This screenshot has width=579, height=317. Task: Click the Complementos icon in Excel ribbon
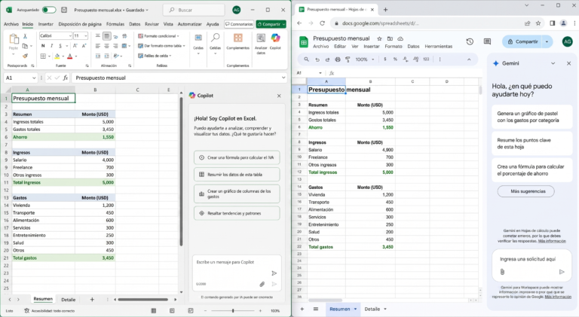point(237,38)
